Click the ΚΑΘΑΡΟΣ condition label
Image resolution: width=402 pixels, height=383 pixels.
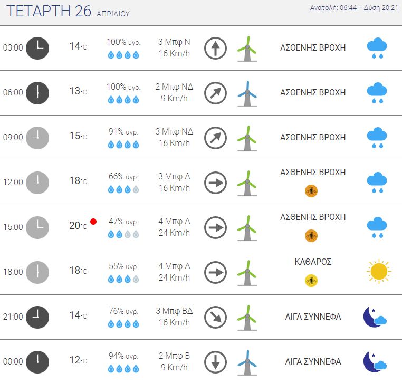click(x=313, y=262)
